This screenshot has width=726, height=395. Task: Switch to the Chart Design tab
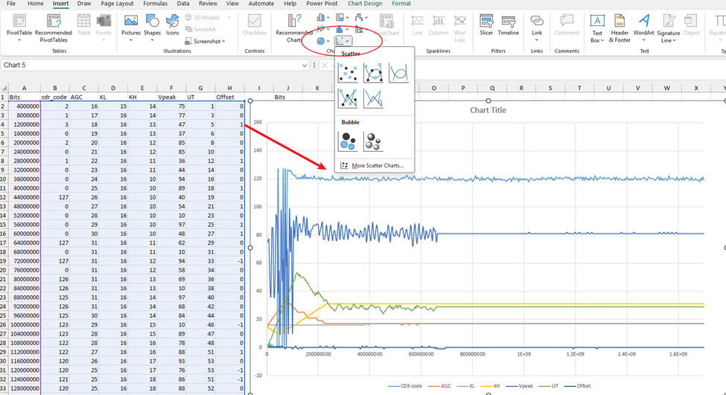[x=365, y=4]
